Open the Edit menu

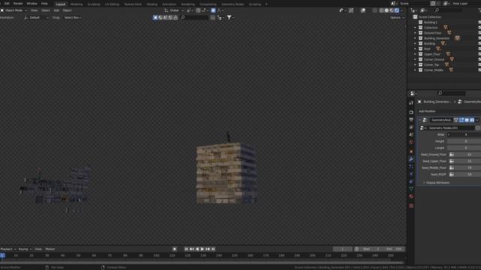[x=7, y=4]
